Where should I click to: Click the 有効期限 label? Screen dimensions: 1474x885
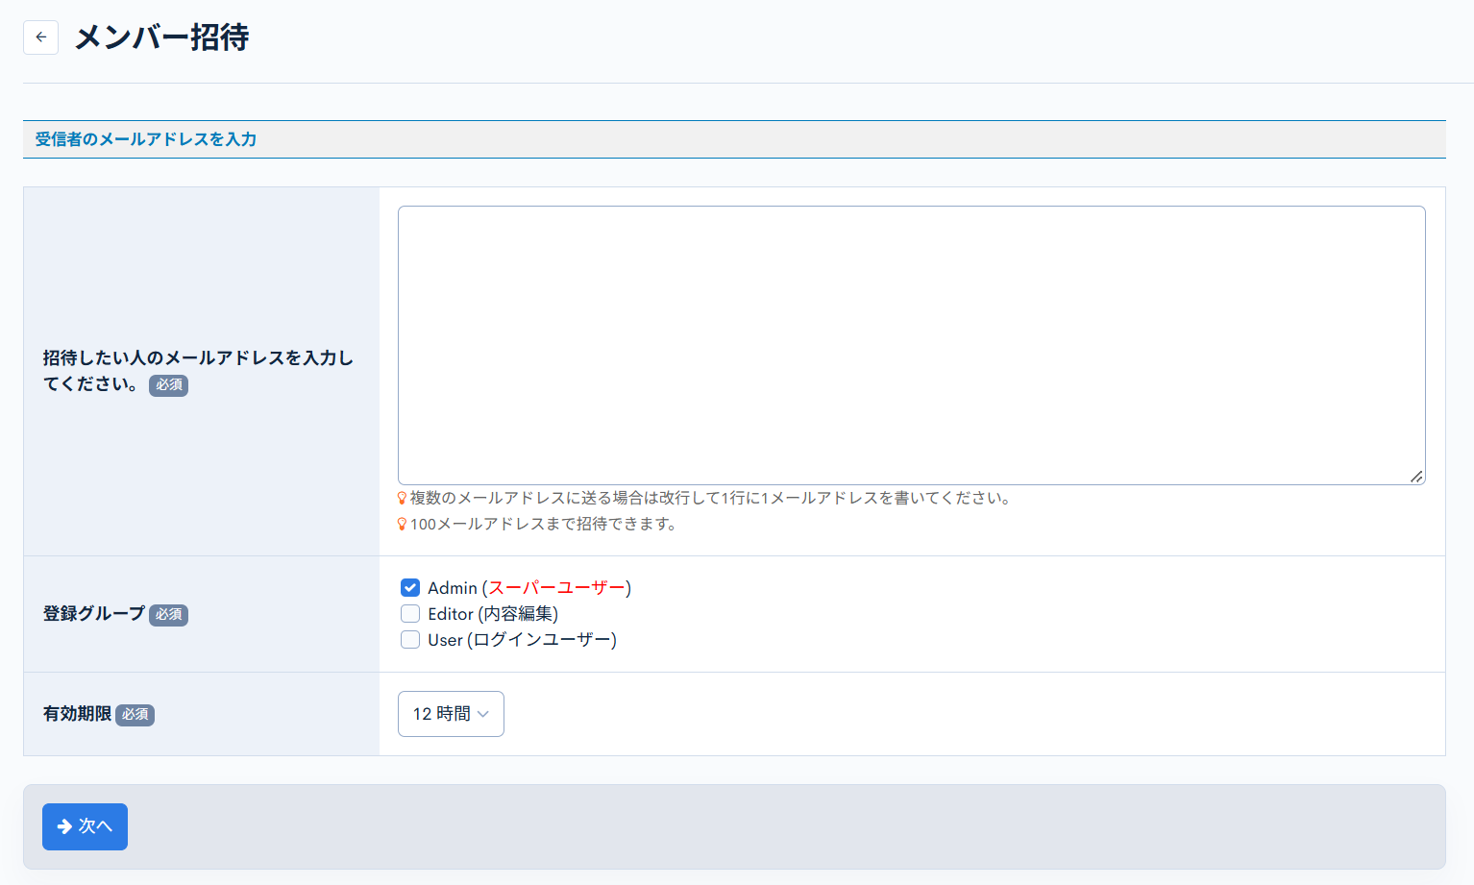(x=77, y=714)
